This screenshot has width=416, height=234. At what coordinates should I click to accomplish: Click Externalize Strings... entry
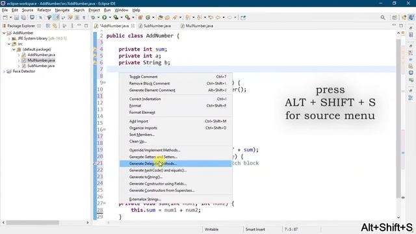pos(175,200)
